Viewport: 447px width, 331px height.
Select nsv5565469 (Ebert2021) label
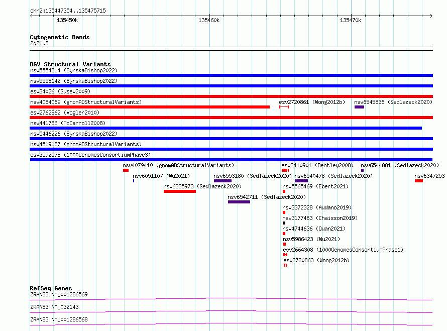click(x=315, y=186)
